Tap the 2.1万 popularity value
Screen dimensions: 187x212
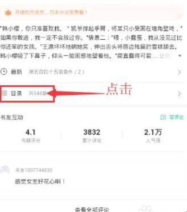click(x=153, y=132)
